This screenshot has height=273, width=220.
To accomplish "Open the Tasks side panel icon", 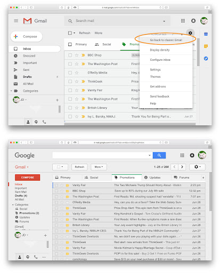I will (206, 59).
